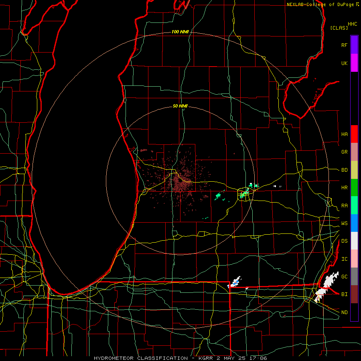Screen dimensions: 361x361
Task: Click the WS legend label
Action: [x=344, y=223]
